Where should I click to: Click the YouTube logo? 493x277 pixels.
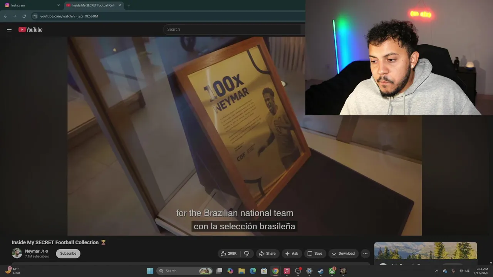click(30, 30)
